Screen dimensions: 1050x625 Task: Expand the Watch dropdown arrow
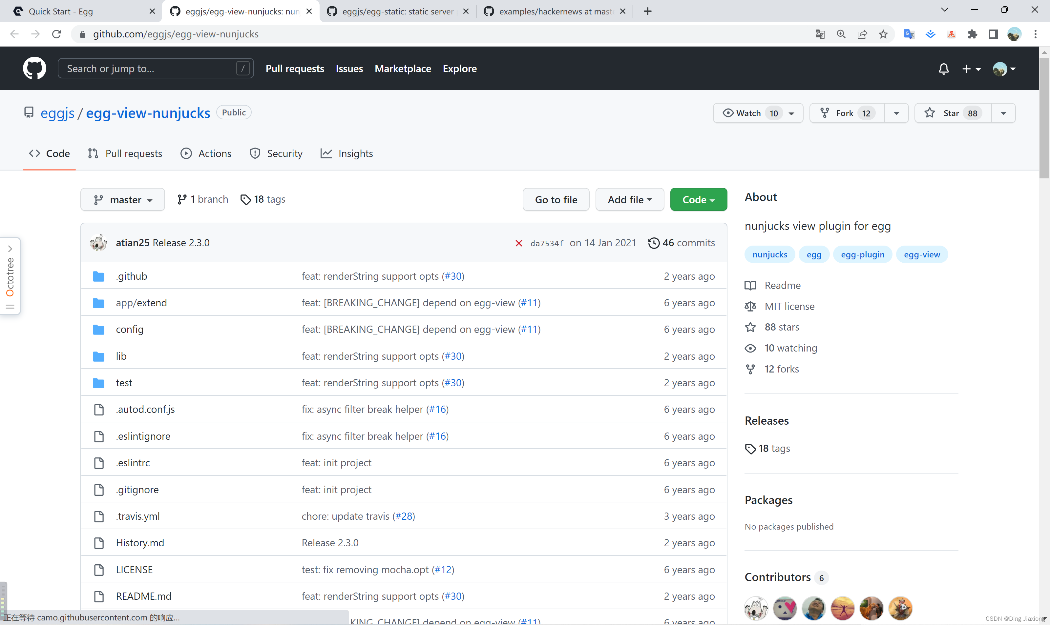click(x=792, y=113)
